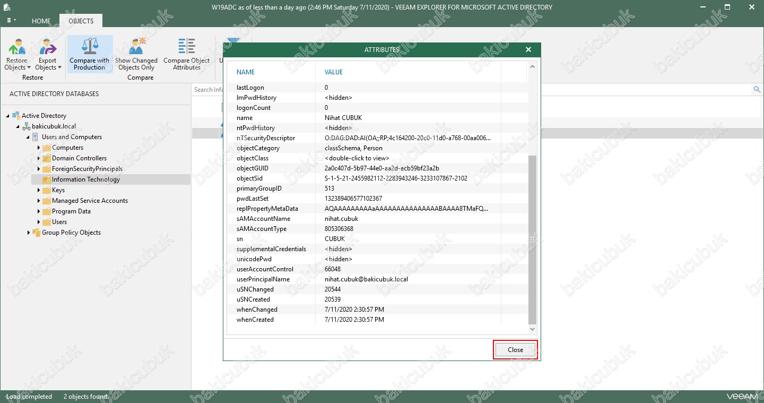Click the Information Technology folder icon

[x=47, y=179]
